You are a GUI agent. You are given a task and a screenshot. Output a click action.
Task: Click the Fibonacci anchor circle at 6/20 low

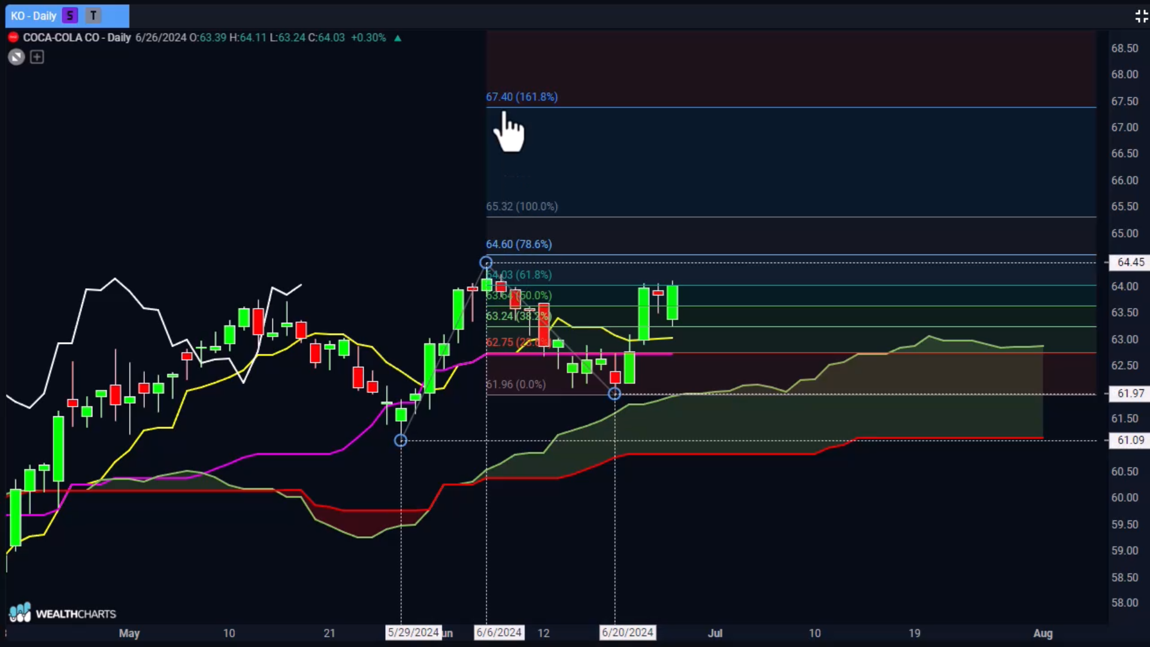pos(615,394)
